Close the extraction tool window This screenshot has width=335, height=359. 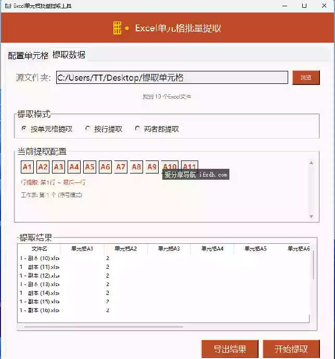coord(324,6)
